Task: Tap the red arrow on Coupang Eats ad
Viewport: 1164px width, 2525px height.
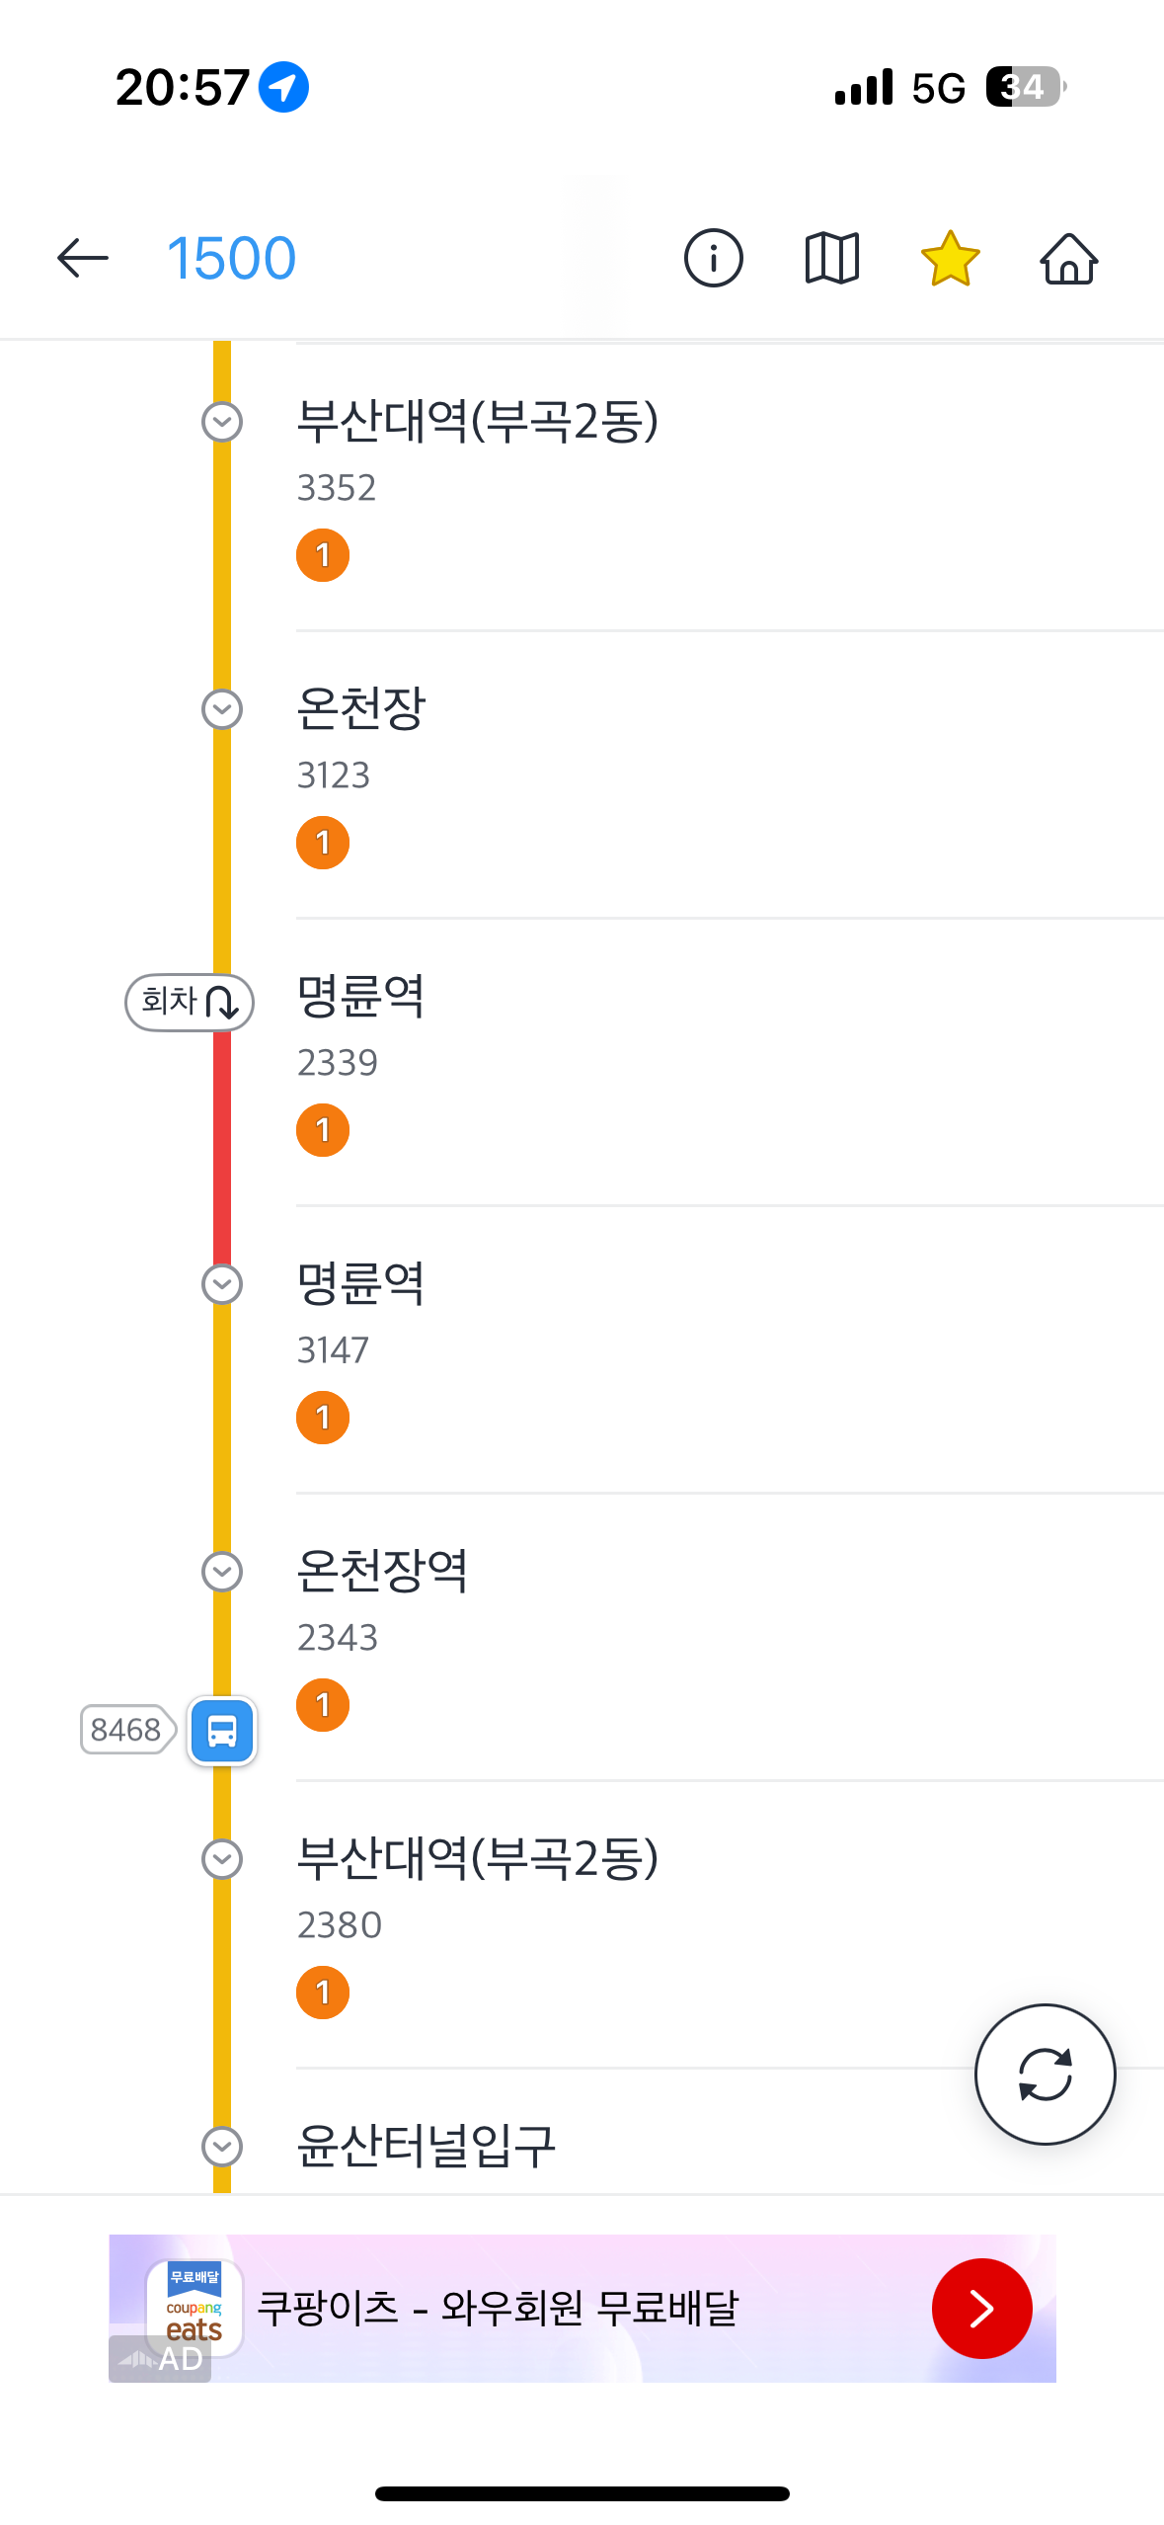Action: click(981, 2309)
